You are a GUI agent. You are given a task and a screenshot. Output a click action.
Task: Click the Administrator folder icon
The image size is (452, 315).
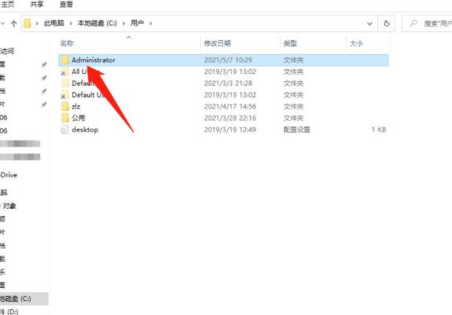coord(64,60)
